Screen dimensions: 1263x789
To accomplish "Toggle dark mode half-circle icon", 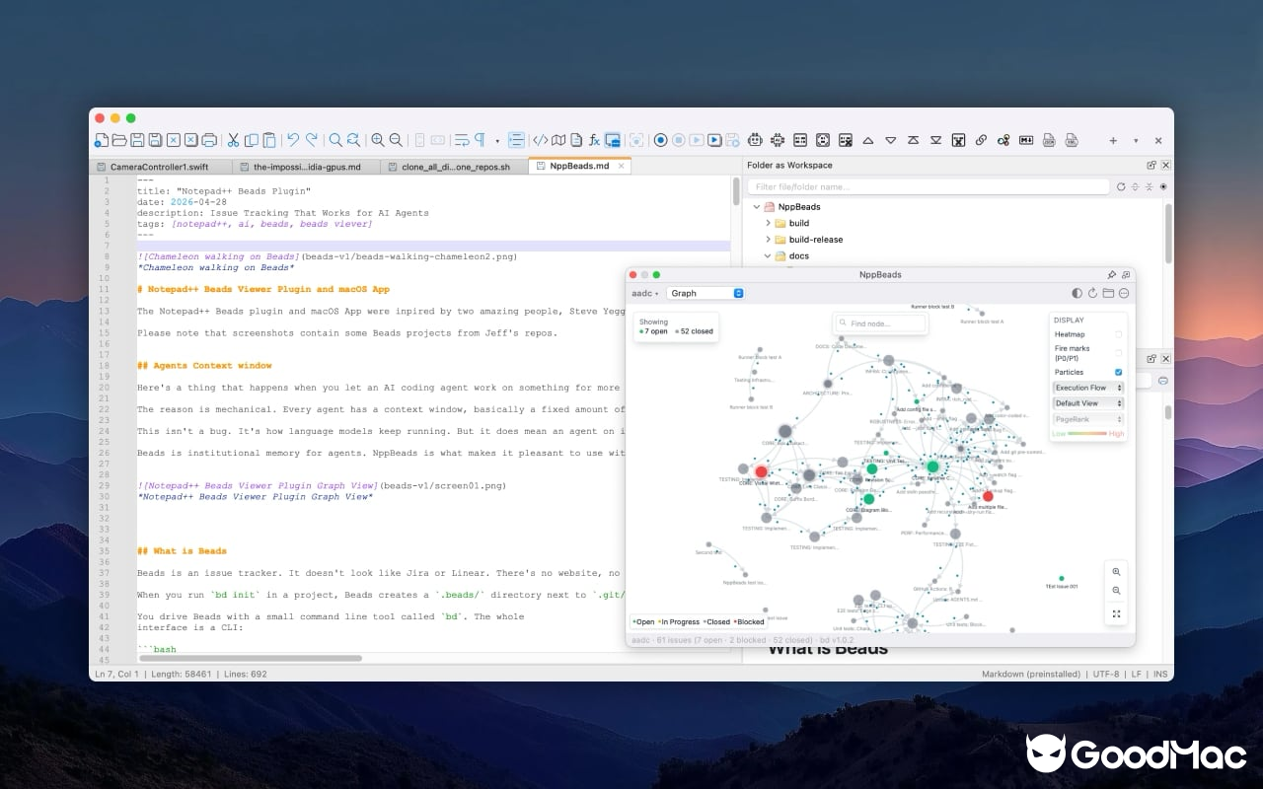I will [x=1077, y=293].
